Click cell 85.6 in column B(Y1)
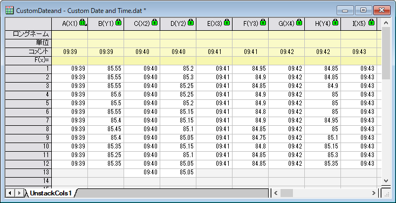Viewport: 396px width, 203px height. tap(106, 95)
